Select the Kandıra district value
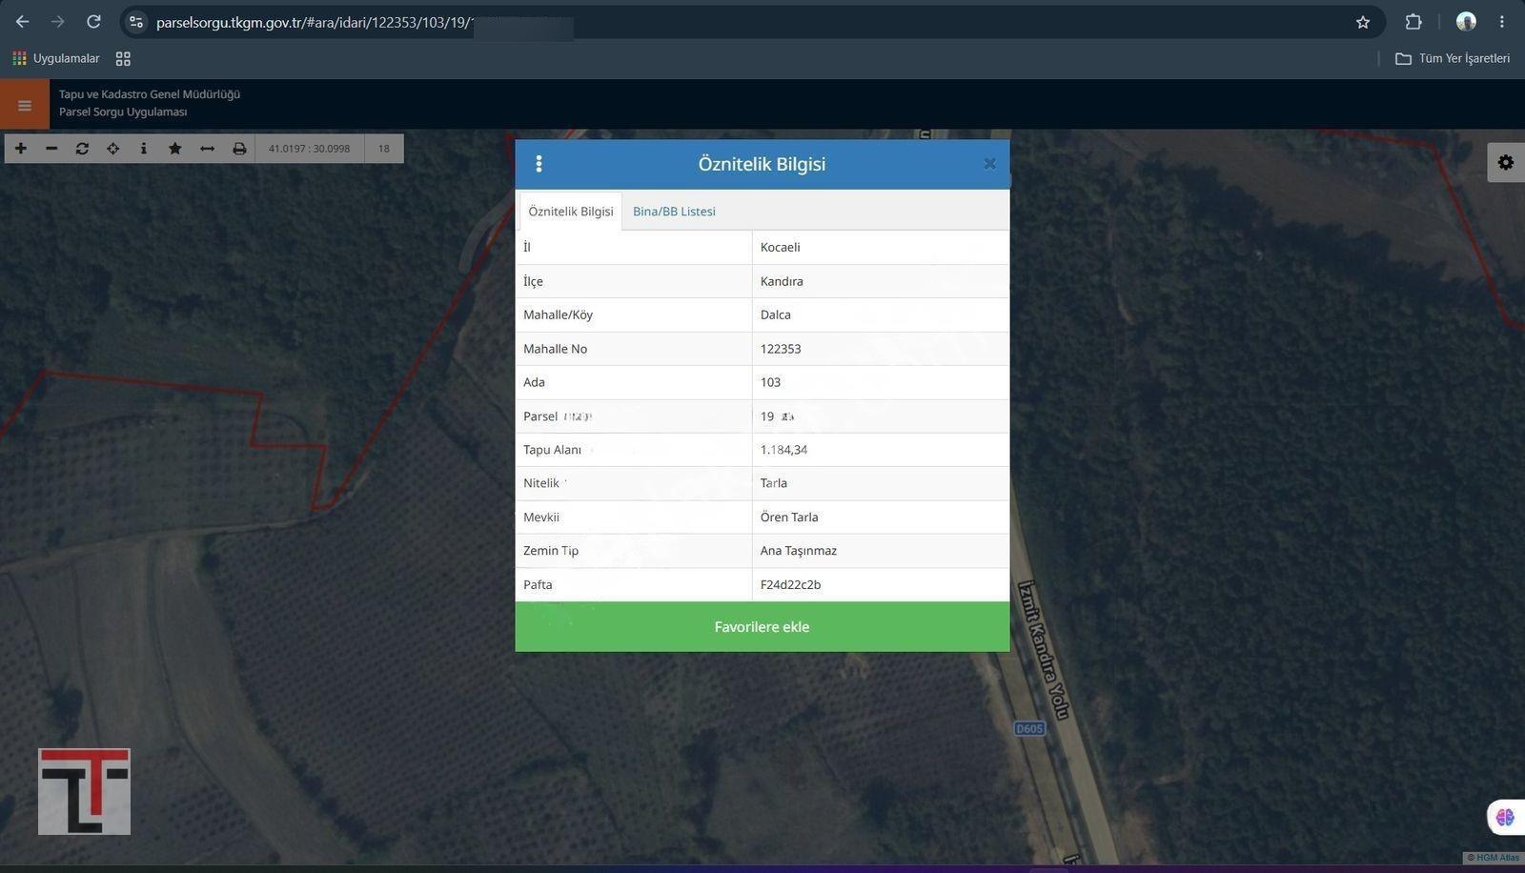Screen dimensions: 1525x873 pyautogui.click(x=881, y=281)
